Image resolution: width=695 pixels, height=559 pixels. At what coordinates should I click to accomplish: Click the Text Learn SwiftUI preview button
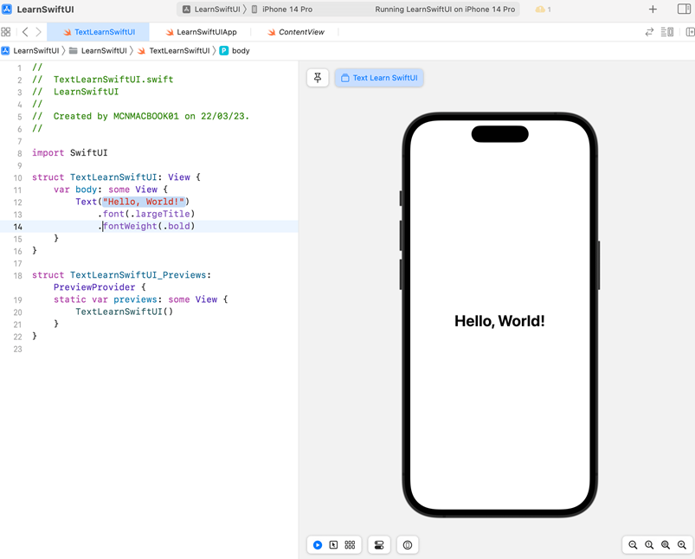[x=379, y=77]
